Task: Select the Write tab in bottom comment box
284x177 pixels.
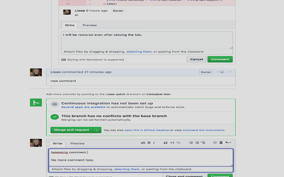Action: [57, 143]
